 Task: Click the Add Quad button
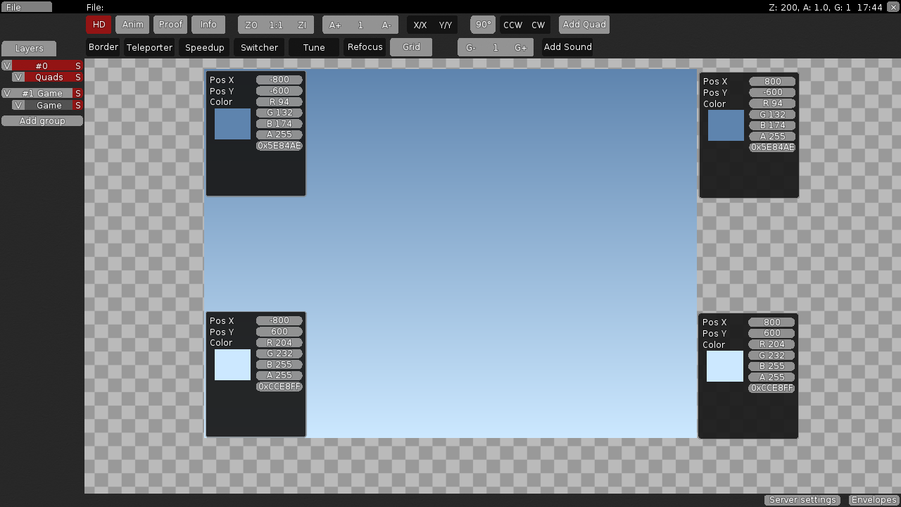point(584,25)
